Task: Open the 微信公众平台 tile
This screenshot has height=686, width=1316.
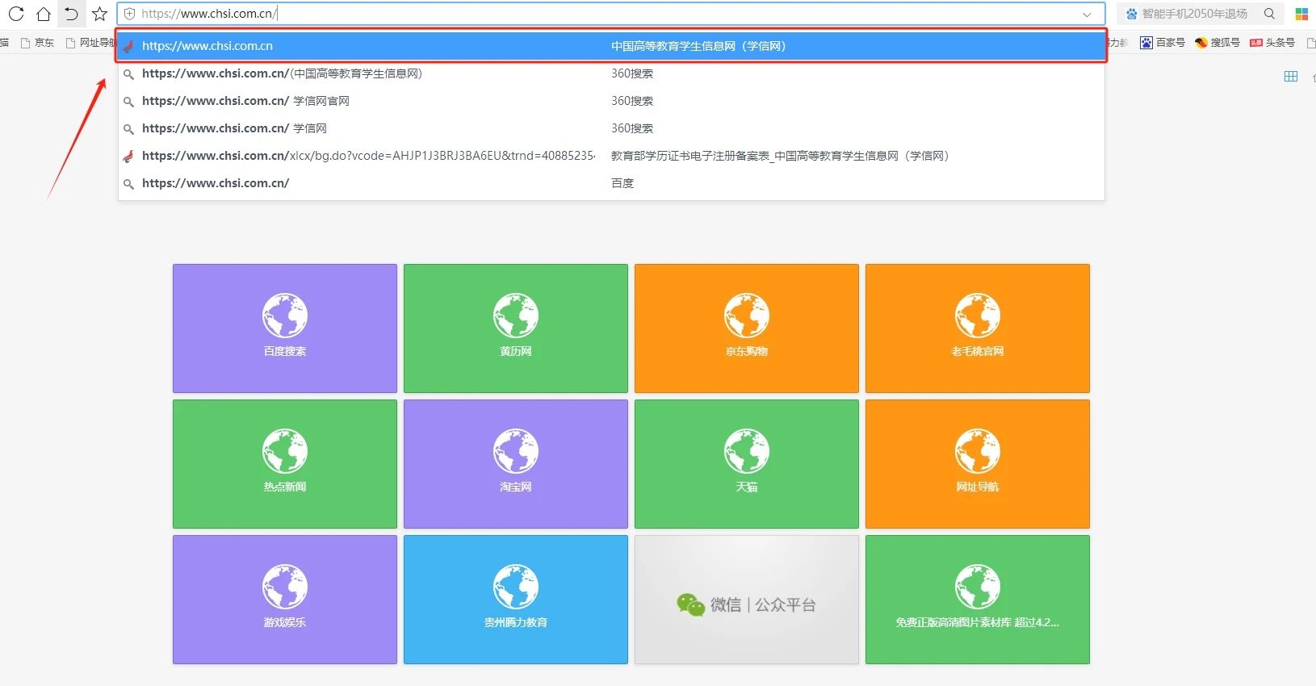Action: pos(747,600)
